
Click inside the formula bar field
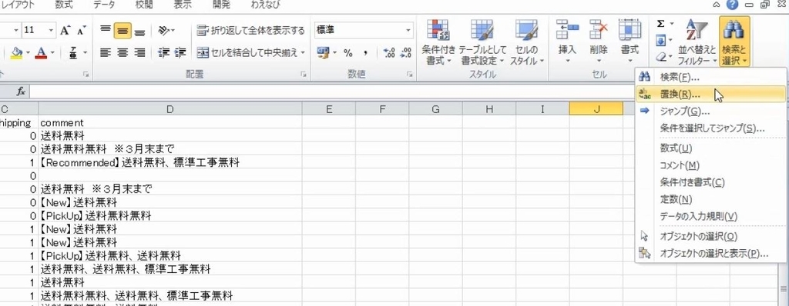(332, 91)
